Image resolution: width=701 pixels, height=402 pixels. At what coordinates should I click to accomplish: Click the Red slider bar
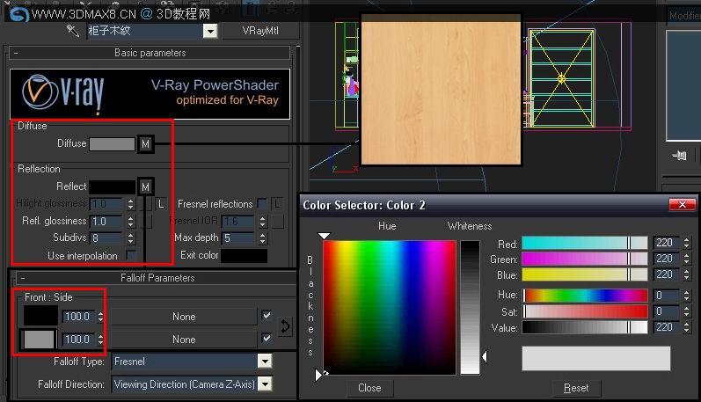(x=584, y=243)
